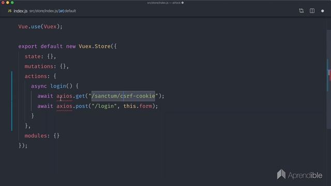Click the 'mutations: {},' property
Screen dimensions: 331x186
coord(47,66)
